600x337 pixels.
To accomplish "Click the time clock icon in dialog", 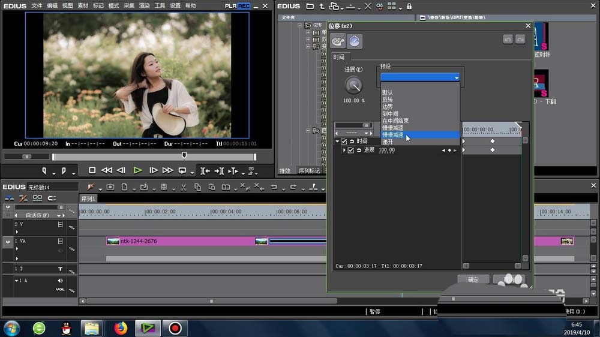I will click(355, 41).
